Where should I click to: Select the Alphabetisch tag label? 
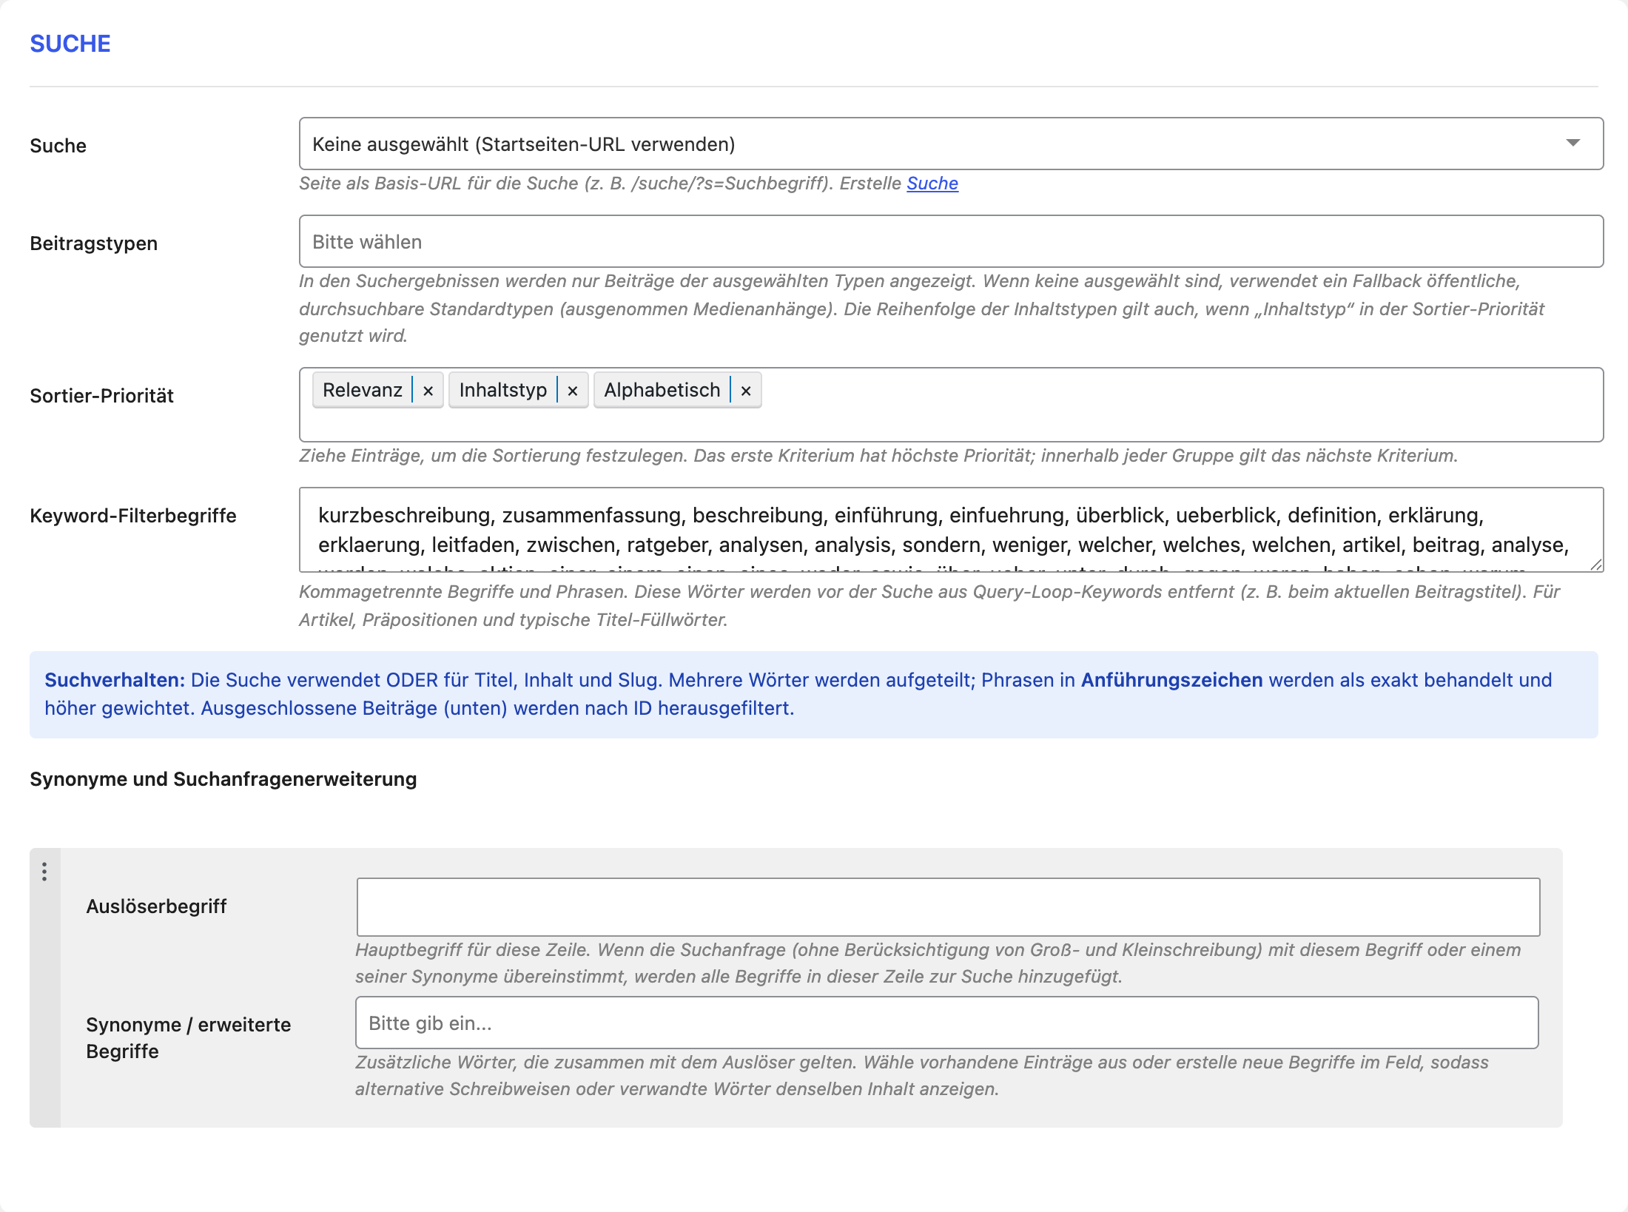662,390
